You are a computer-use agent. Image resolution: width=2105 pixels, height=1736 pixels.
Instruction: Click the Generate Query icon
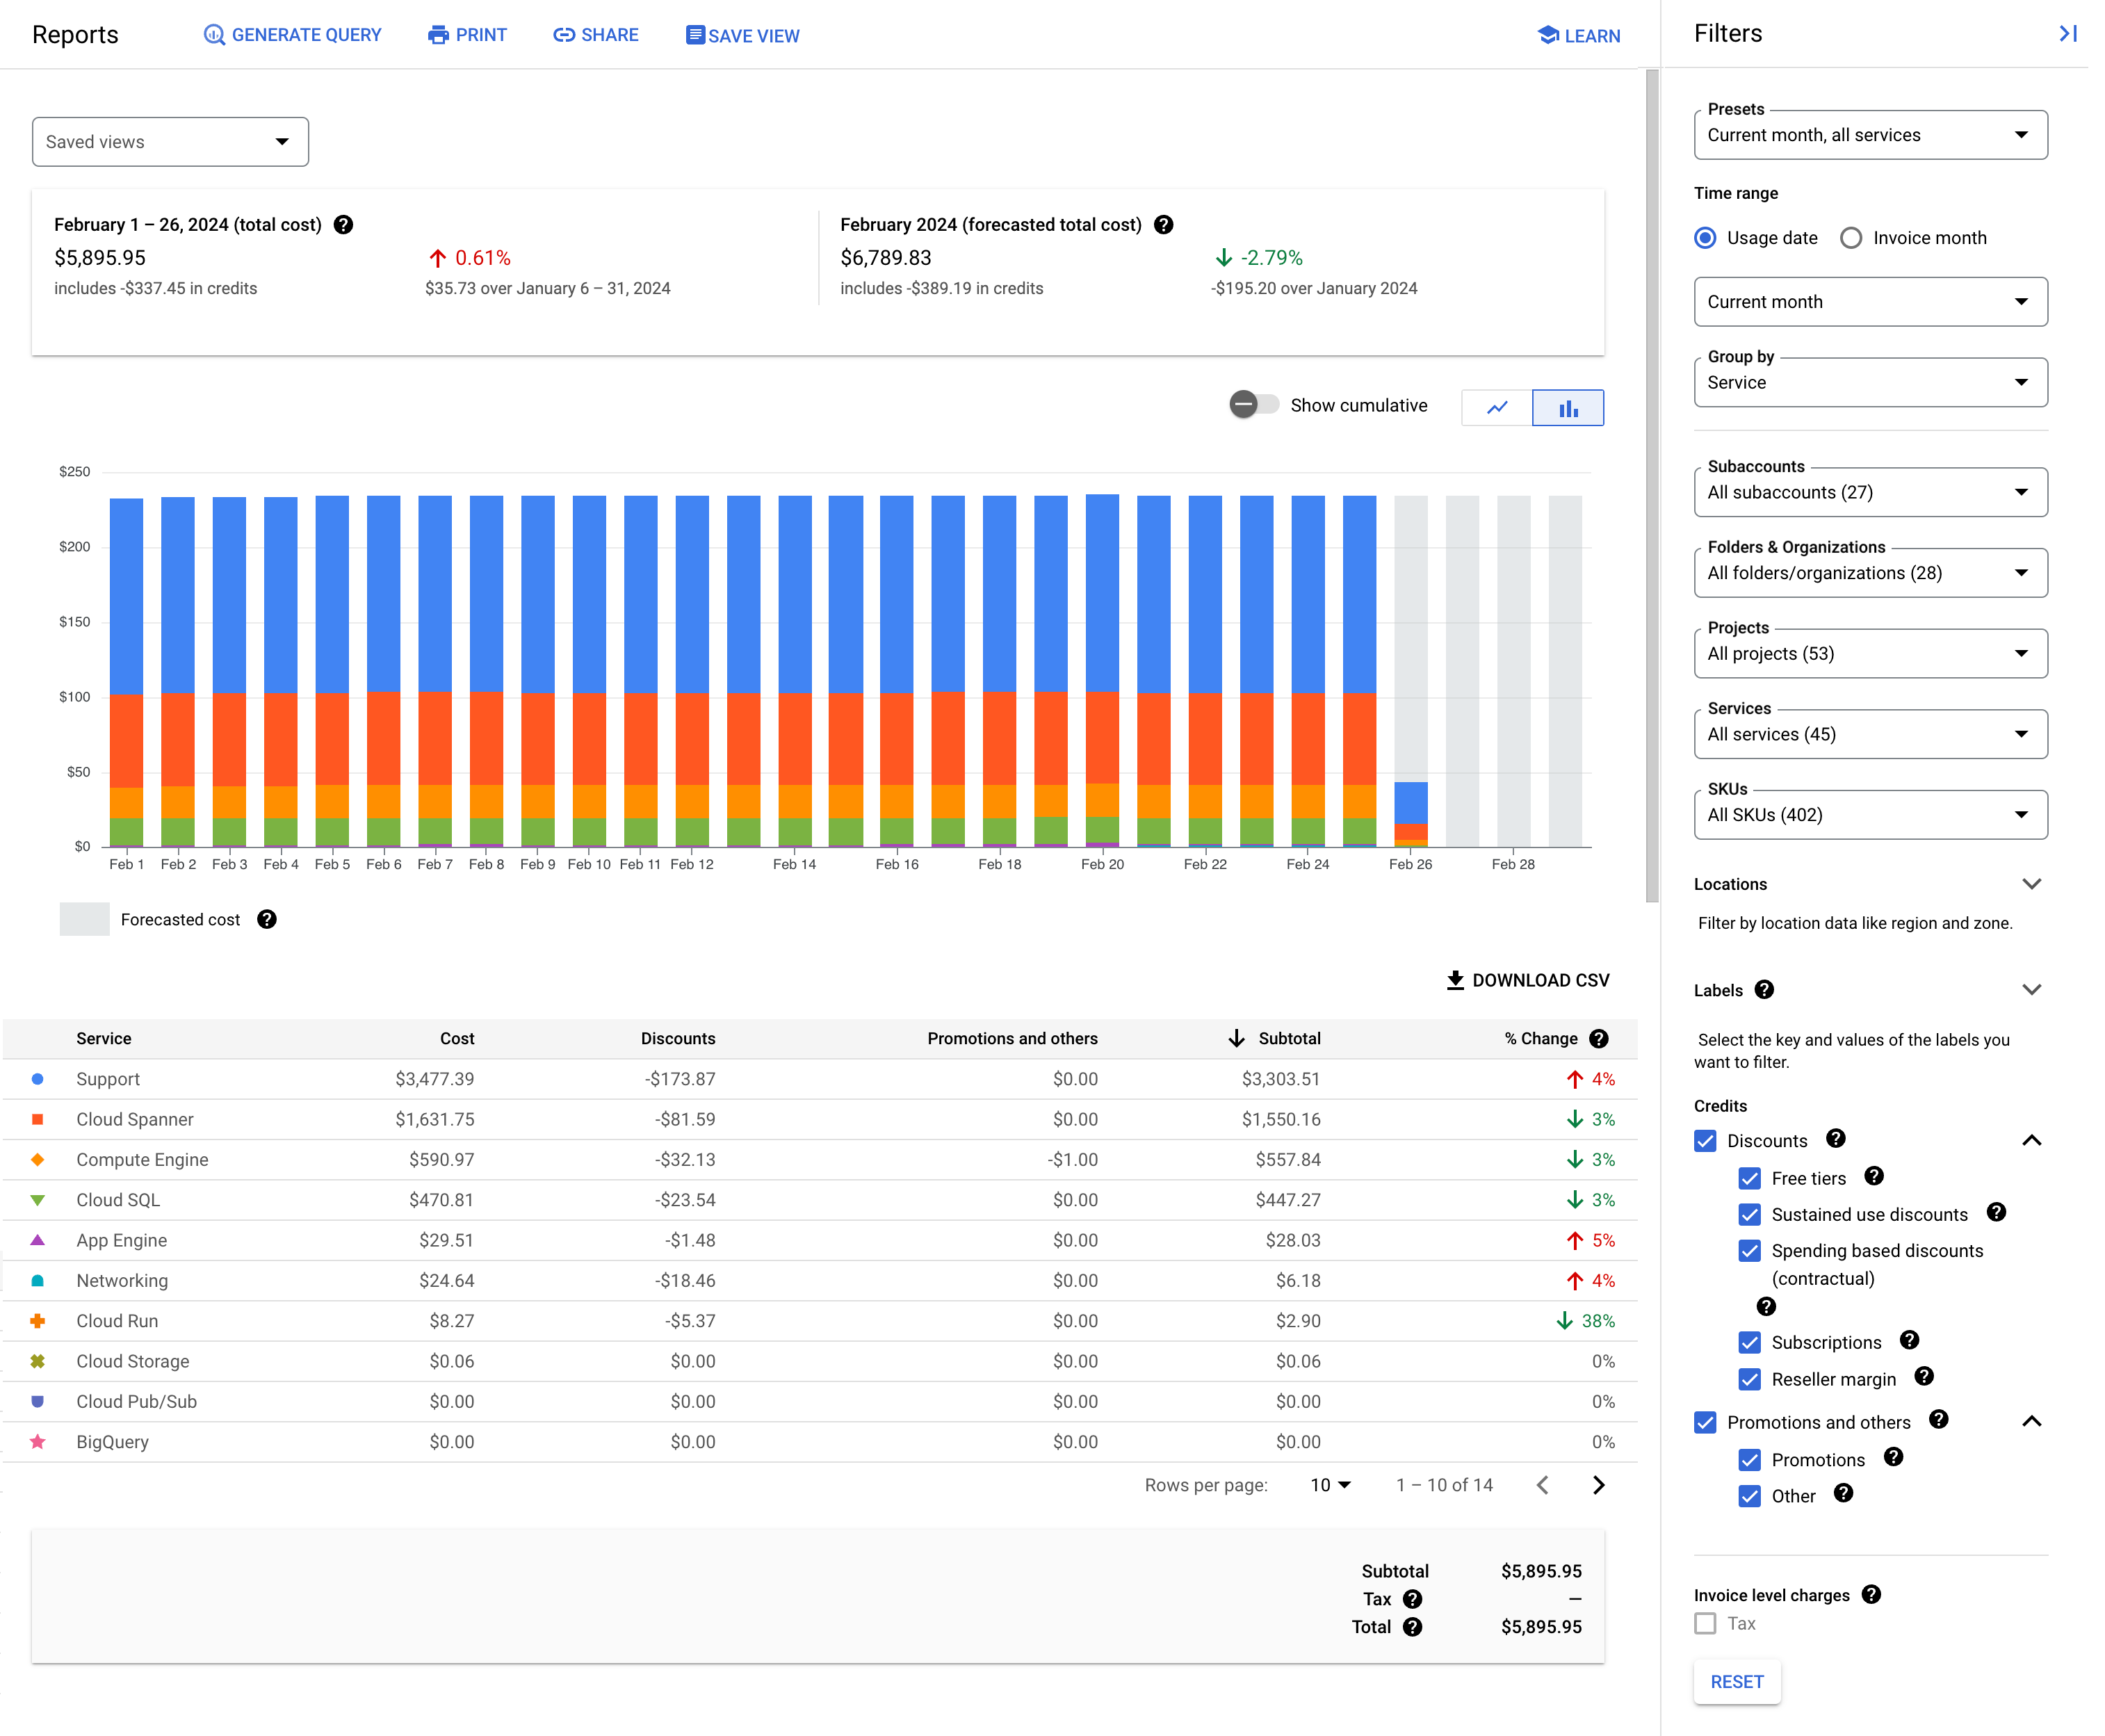[x=210, y=33]
